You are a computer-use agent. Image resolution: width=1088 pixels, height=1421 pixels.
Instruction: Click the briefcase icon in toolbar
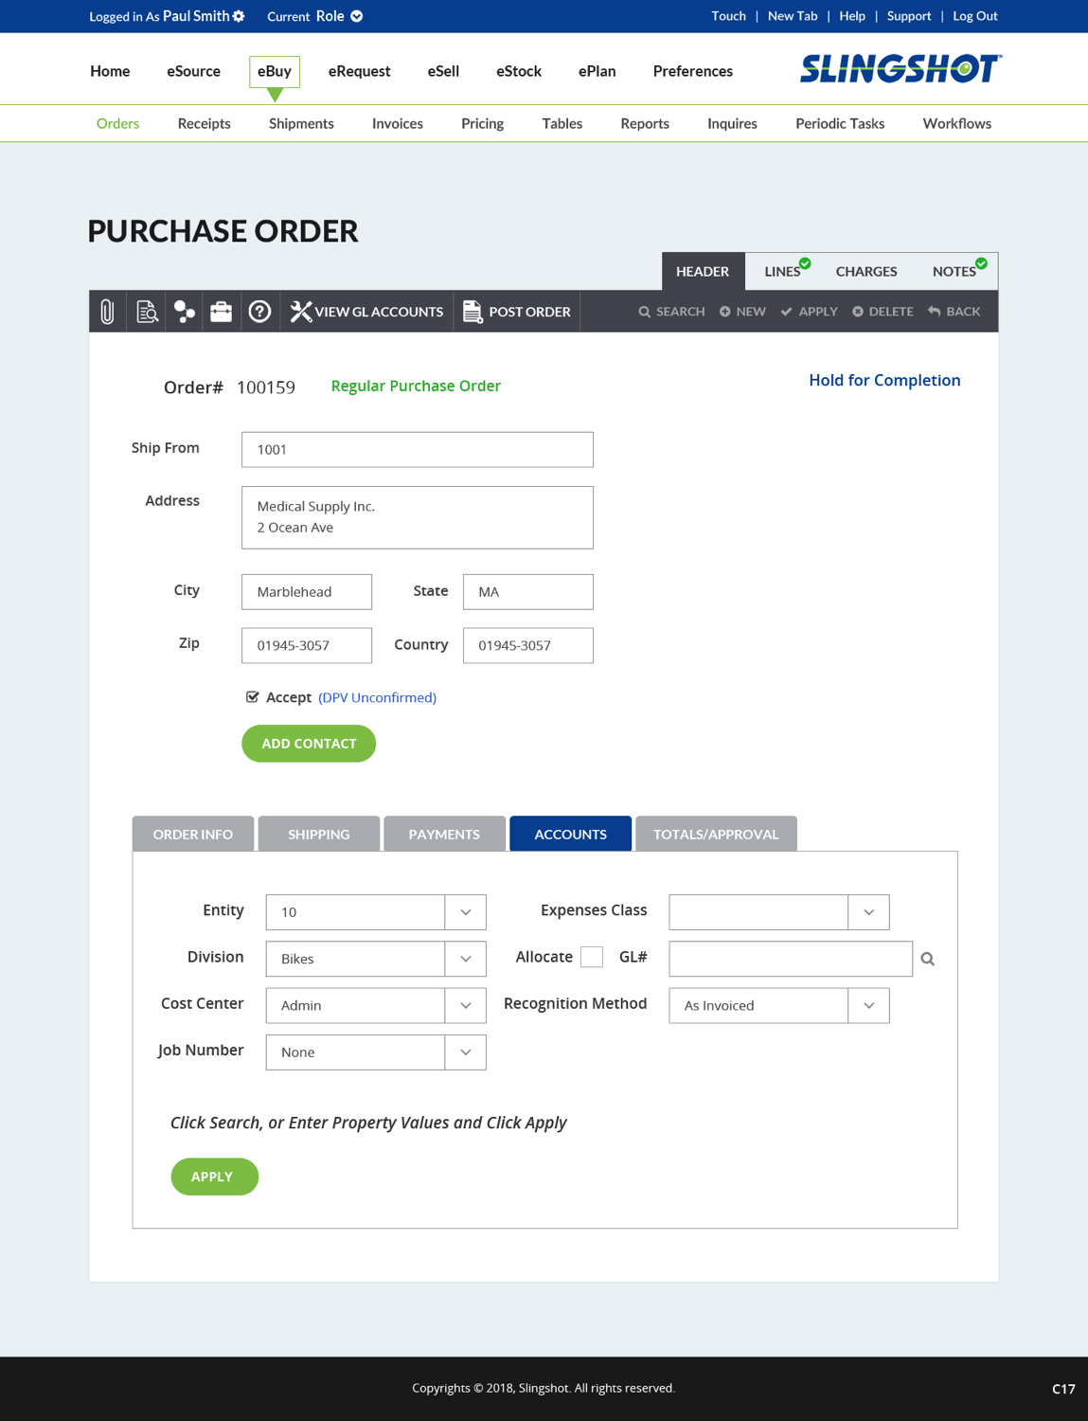click(222, 312)
